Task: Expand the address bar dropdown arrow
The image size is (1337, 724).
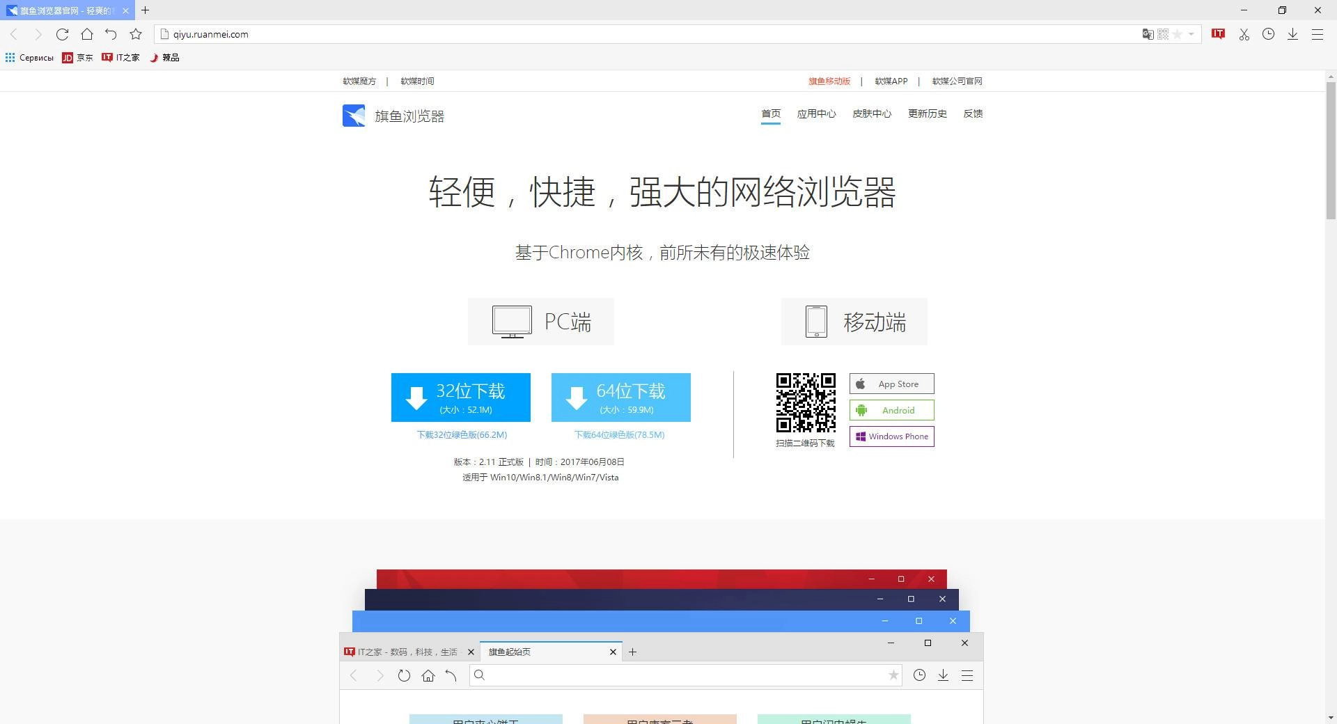Action: [1191, 34]
